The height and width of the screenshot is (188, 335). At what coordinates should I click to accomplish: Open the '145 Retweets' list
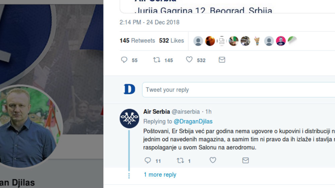(137, 41)
